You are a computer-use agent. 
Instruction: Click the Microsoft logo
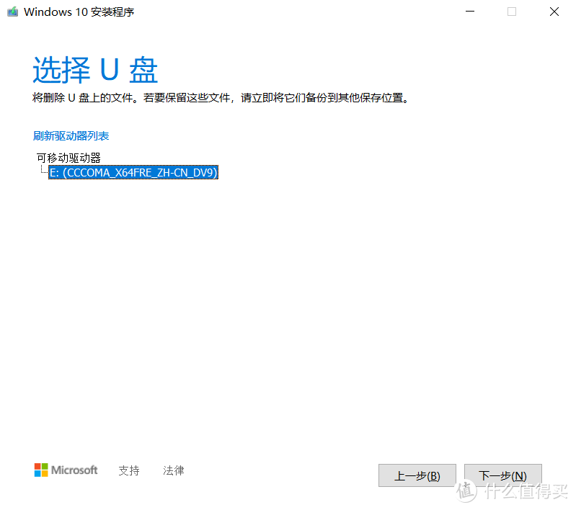[66, 470]
